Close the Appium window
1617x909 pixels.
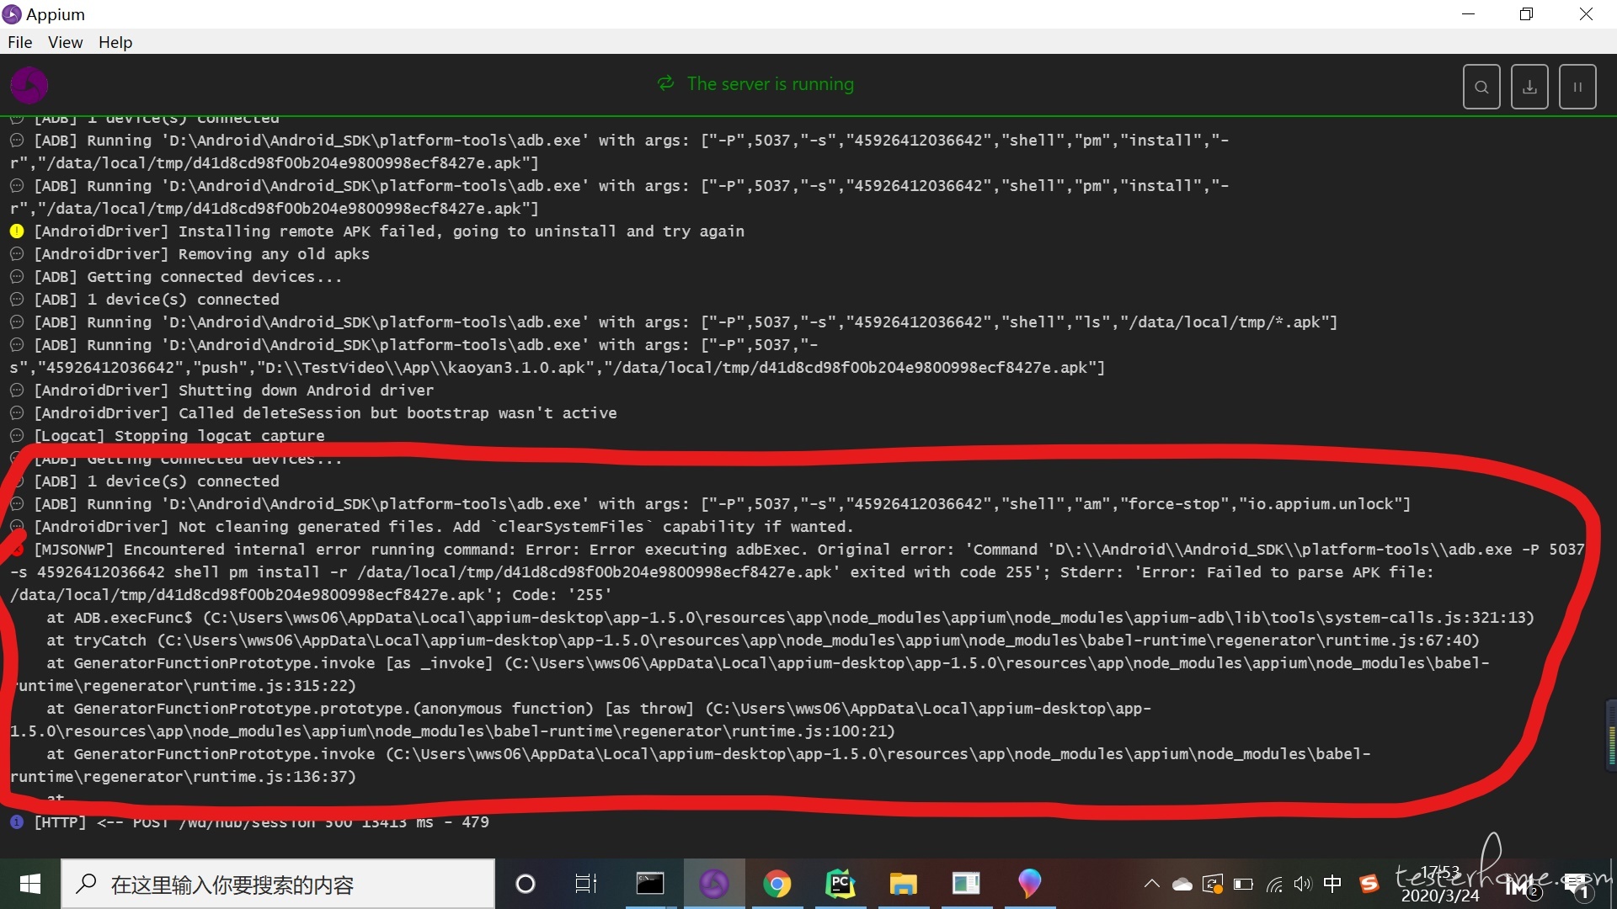(1586, 14)
